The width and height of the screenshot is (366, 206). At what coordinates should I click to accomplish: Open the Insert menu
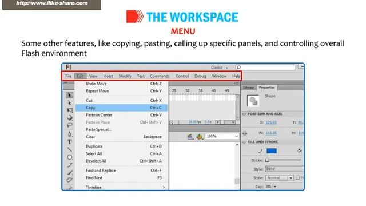point(108,76)
